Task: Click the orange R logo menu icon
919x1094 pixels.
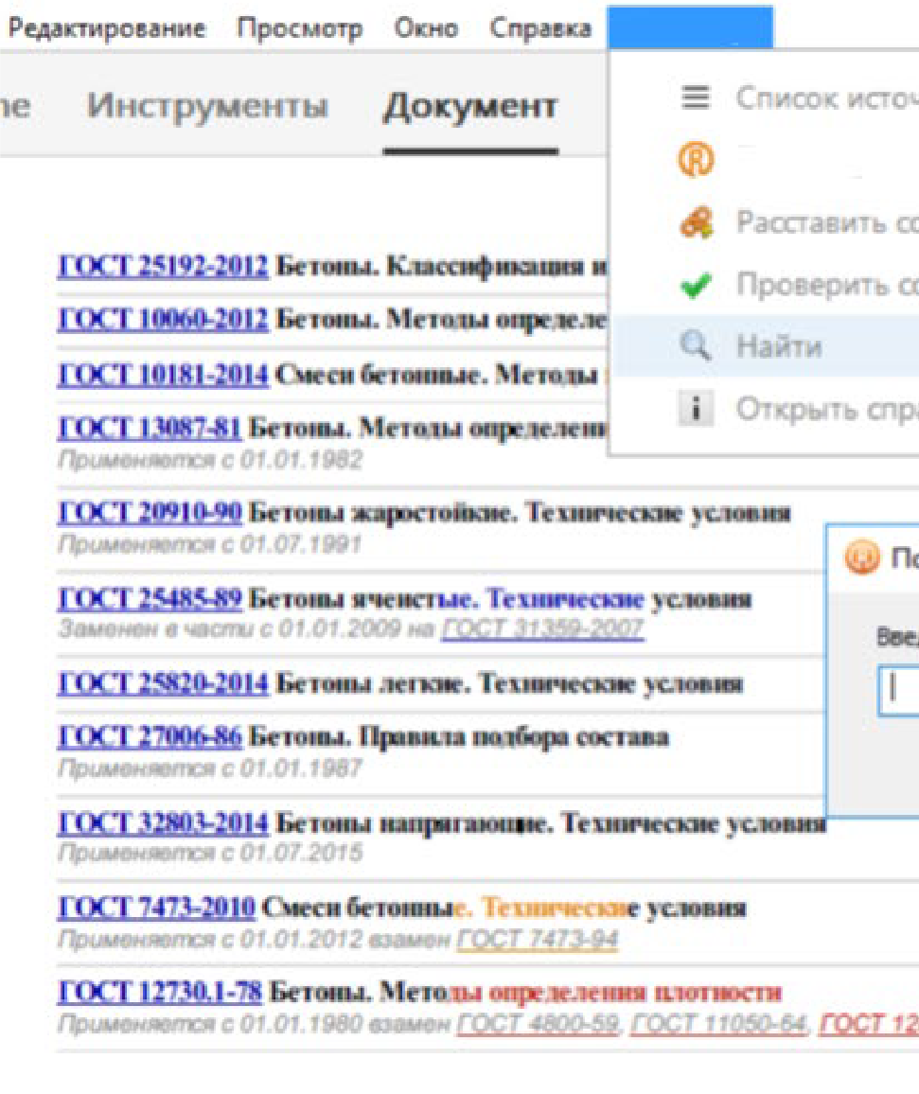Action: (x=696, y=159)
